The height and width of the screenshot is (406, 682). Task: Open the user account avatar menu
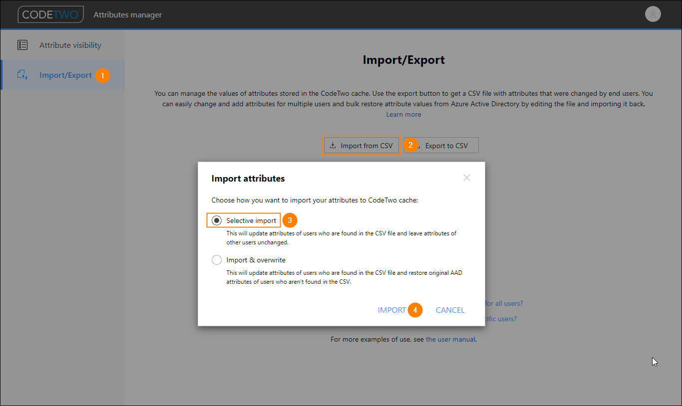click(653, 14)
